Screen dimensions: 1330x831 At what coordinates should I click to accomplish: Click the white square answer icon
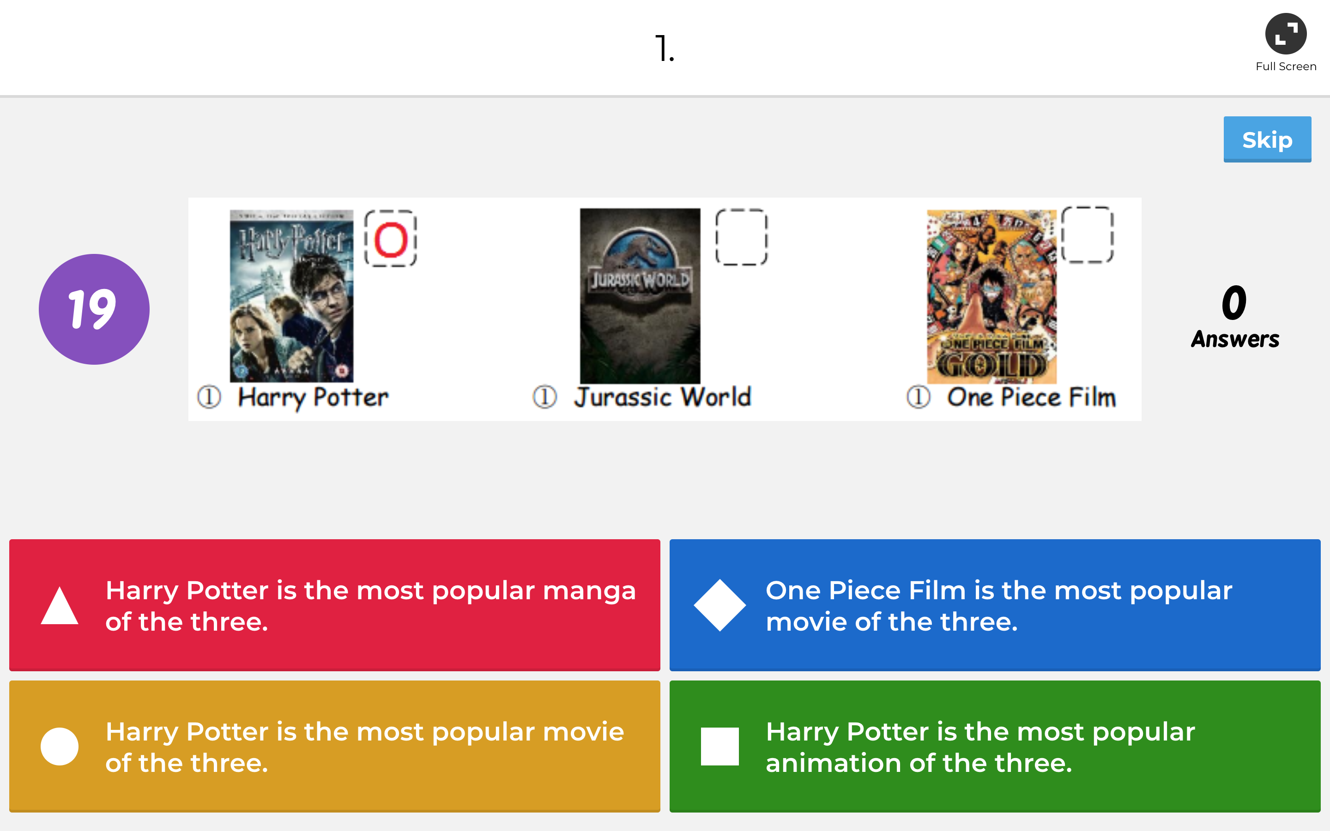click(x=719, y=747)
